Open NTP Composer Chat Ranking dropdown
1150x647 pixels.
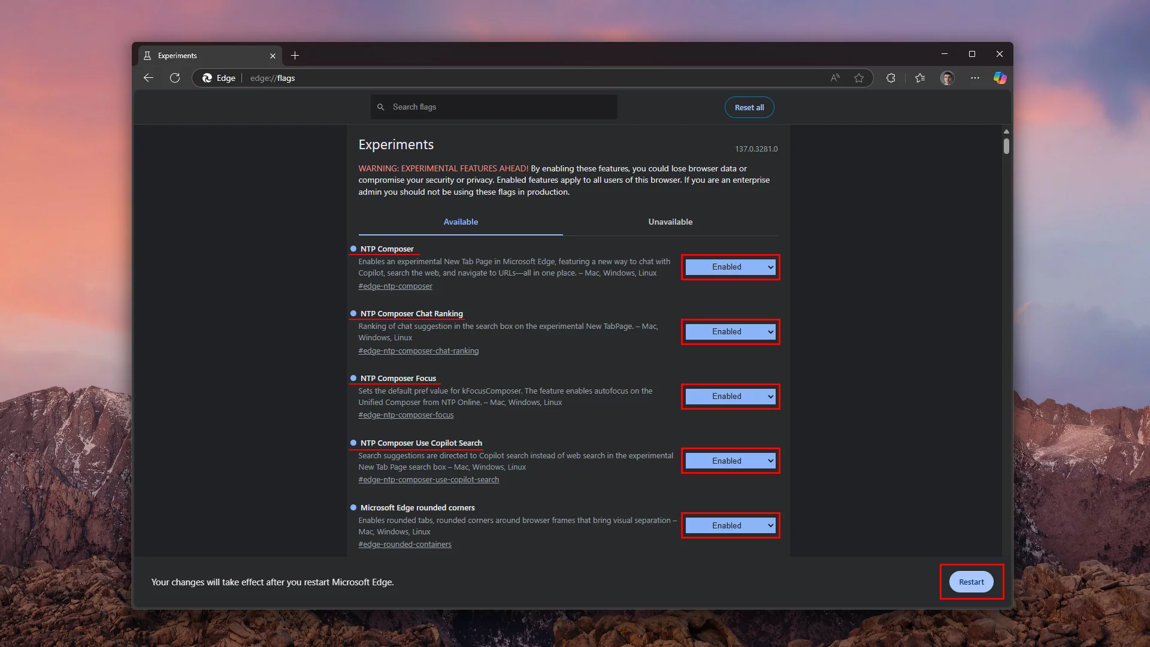coord(730,332)
